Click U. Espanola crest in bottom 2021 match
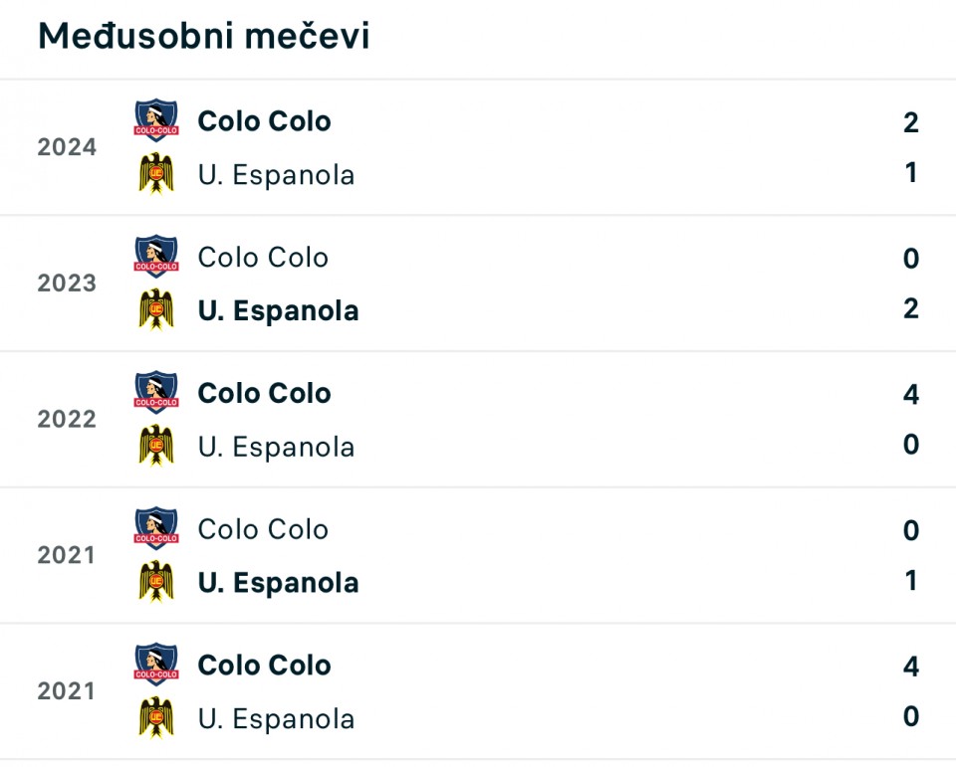The width and height of the screenshot is (956, 767). (x=156, y=717)
